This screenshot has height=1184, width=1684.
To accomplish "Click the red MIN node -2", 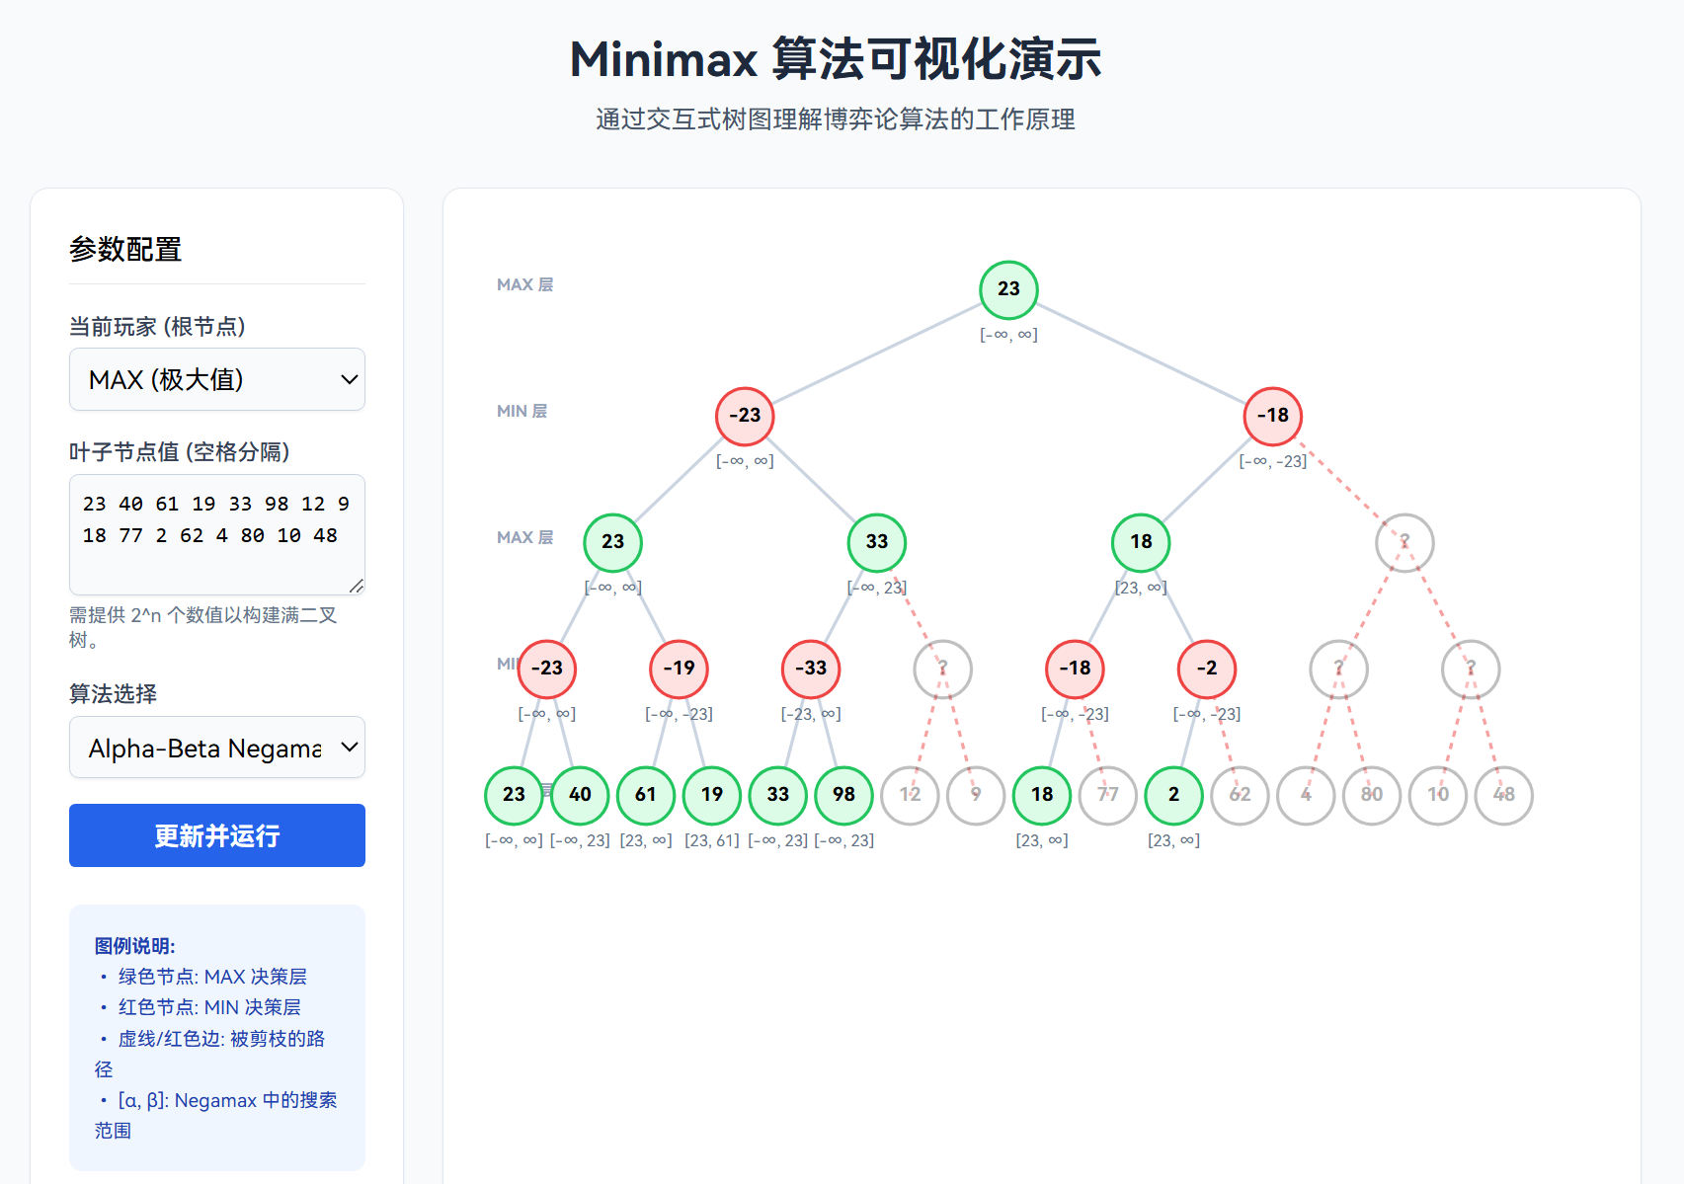I will 1207,669.
